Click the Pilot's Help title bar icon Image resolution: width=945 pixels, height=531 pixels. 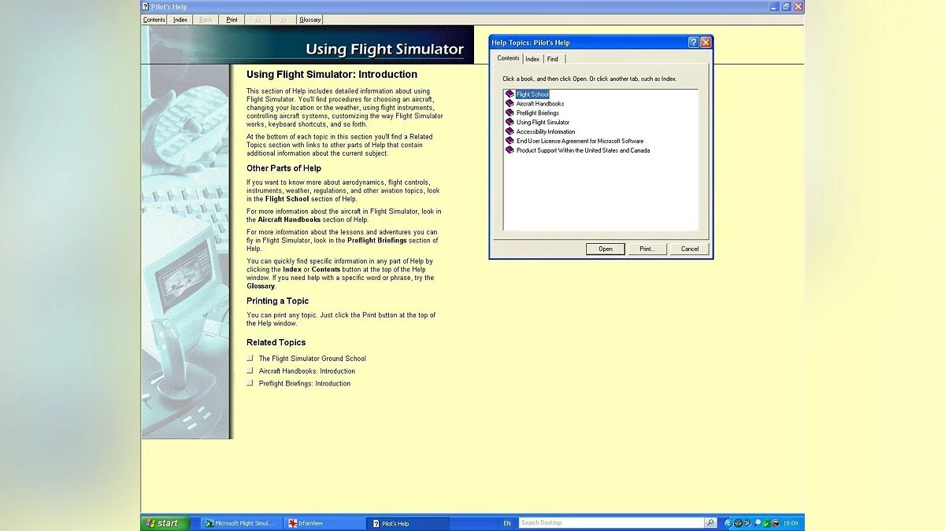[x=146, y=6]
